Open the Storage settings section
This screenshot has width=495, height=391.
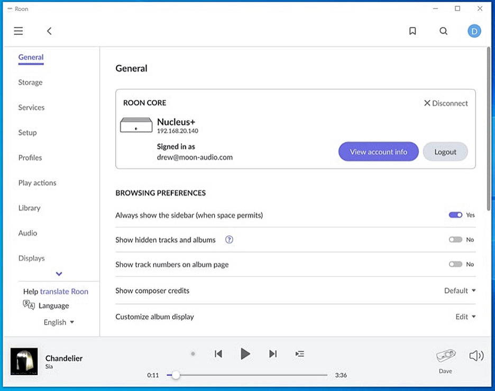tap(30, 82)
